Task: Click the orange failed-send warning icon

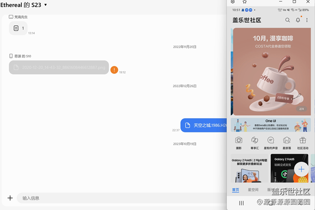Action: 114,70
